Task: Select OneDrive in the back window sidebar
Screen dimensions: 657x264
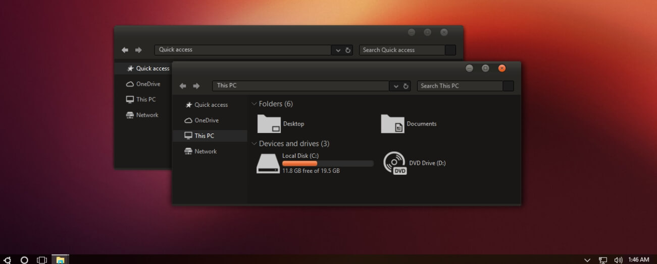Action: click(143, 84)
